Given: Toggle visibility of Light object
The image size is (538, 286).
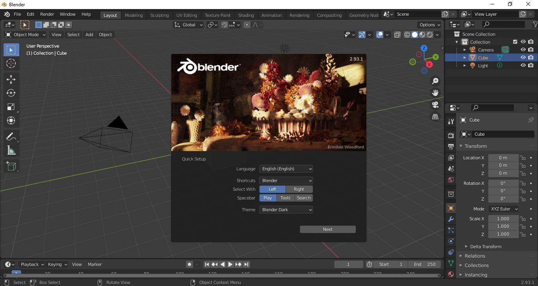Looking at the screenshot, I should (x=523, y=65).
